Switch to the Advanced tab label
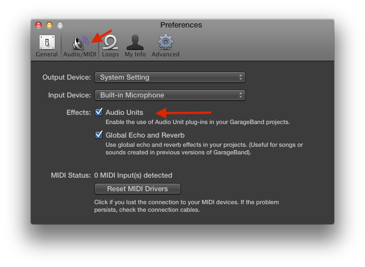Viewport: 365px width, 267px height. [x=166, y=54]
